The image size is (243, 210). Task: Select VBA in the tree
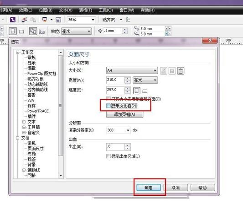click(x=31, y=100)
